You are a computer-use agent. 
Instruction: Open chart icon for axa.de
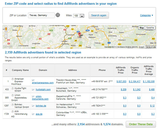tap(33, 114)
